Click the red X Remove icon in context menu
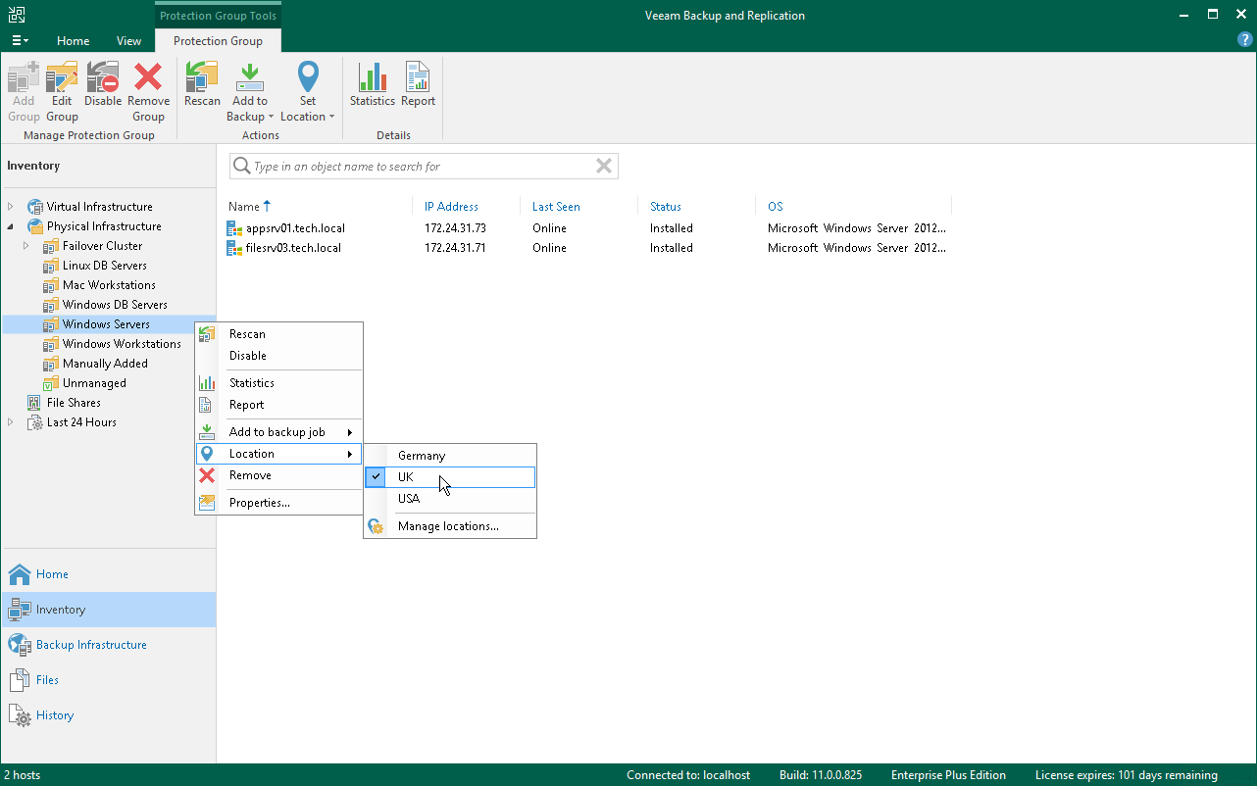Screen dimensions: 1257x786 [207, 475]
